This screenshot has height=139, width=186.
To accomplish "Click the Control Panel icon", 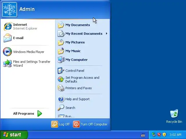I will pos(61,71).
